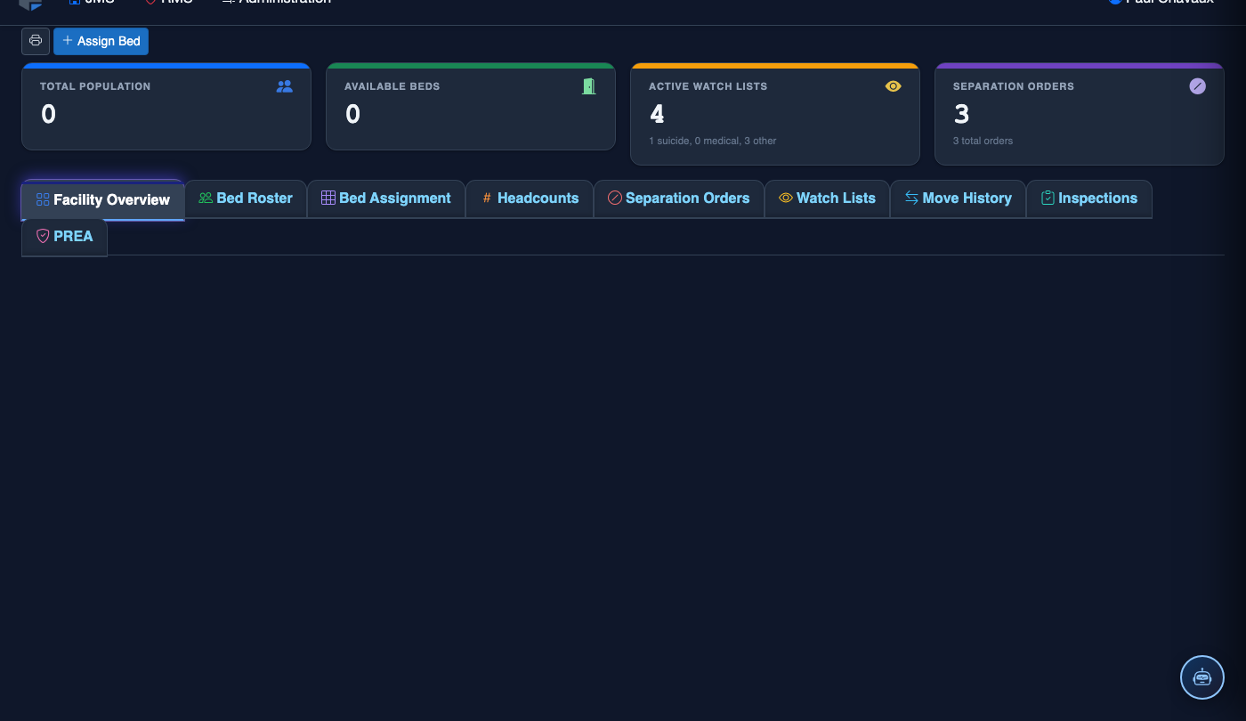Click the "ACTIVE WATCH LISTS" card label

coord(708,86)
